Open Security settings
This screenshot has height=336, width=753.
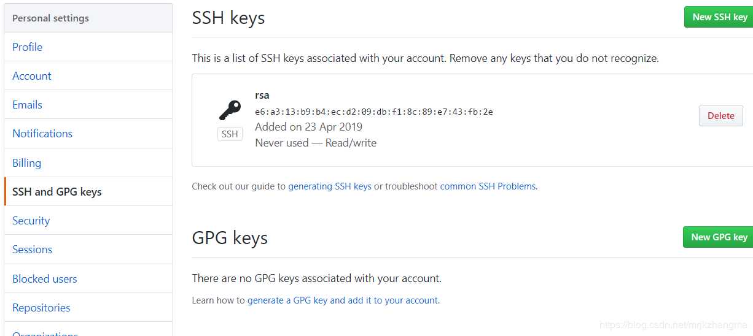coord(88,220)
